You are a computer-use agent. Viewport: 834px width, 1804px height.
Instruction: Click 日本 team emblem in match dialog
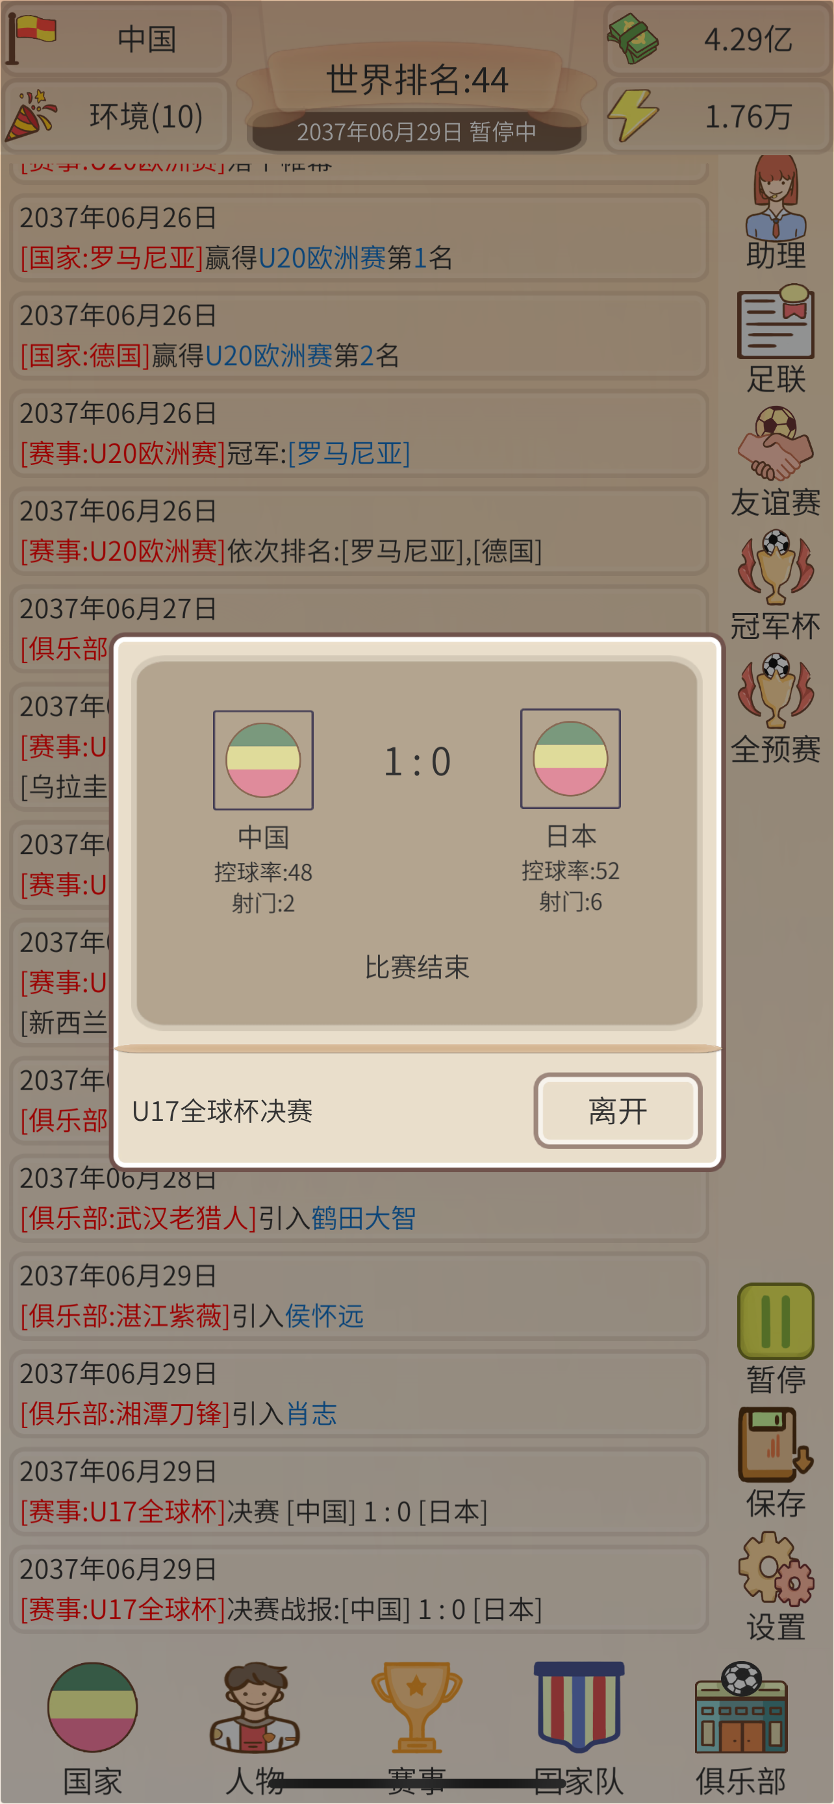click(570, 758)
